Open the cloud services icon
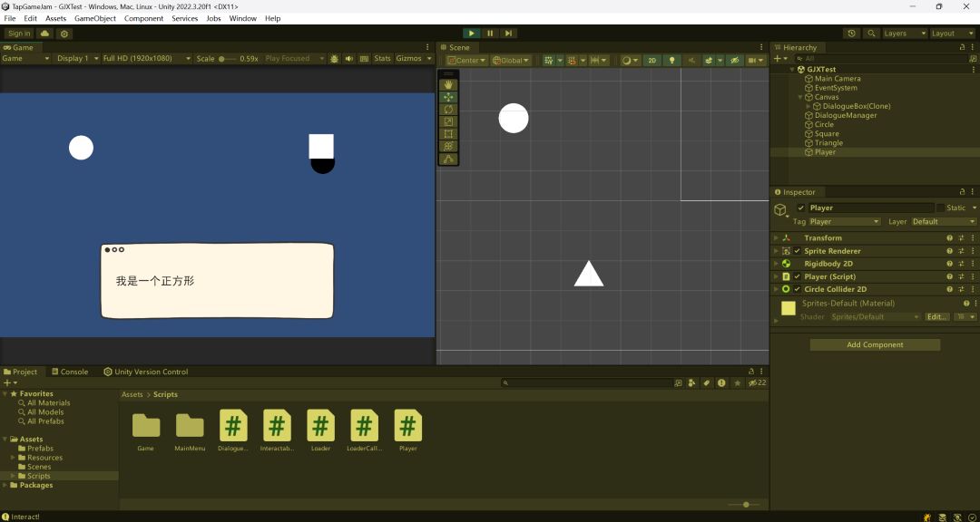 pos(44,34)
